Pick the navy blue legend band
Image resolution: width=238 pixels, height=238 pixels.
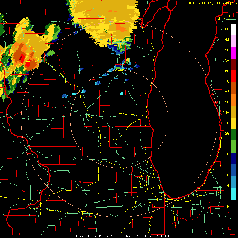click(x=234, y=158)
